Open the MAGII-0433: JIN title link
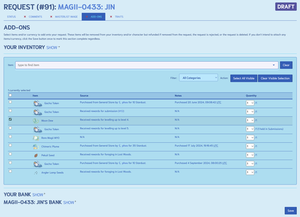Viewport: 300px width, 217px height. click(x=86, y=7)
